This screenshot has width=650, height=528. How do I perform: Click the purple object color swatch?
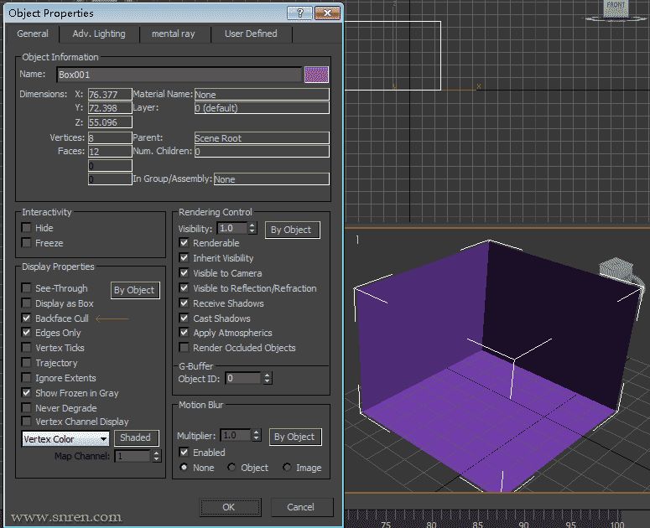click(317, 75)
